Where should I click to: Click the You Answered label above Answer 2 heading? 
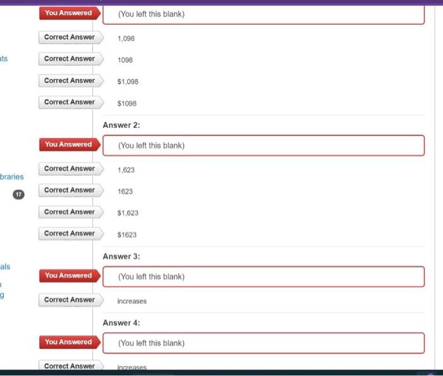(x=70, y=13)
